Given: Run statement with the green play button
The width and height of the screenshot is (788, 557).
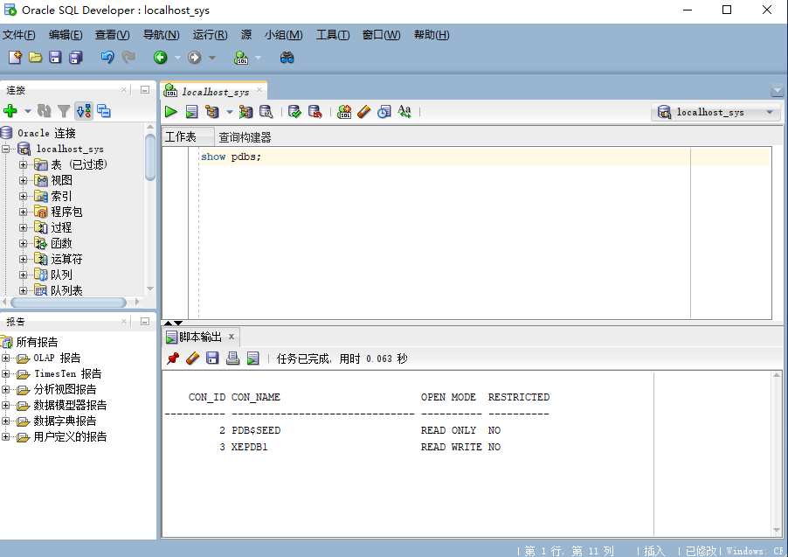Looking at the screenshot, I should pos(171,112).
